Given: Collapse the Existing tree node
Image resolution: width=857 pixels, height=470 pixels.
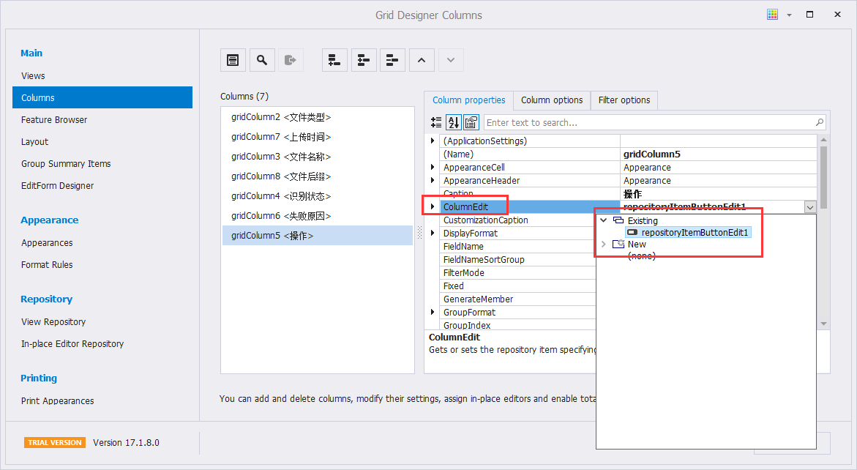Looking at the screenshot, I should (x=604, y=220).
